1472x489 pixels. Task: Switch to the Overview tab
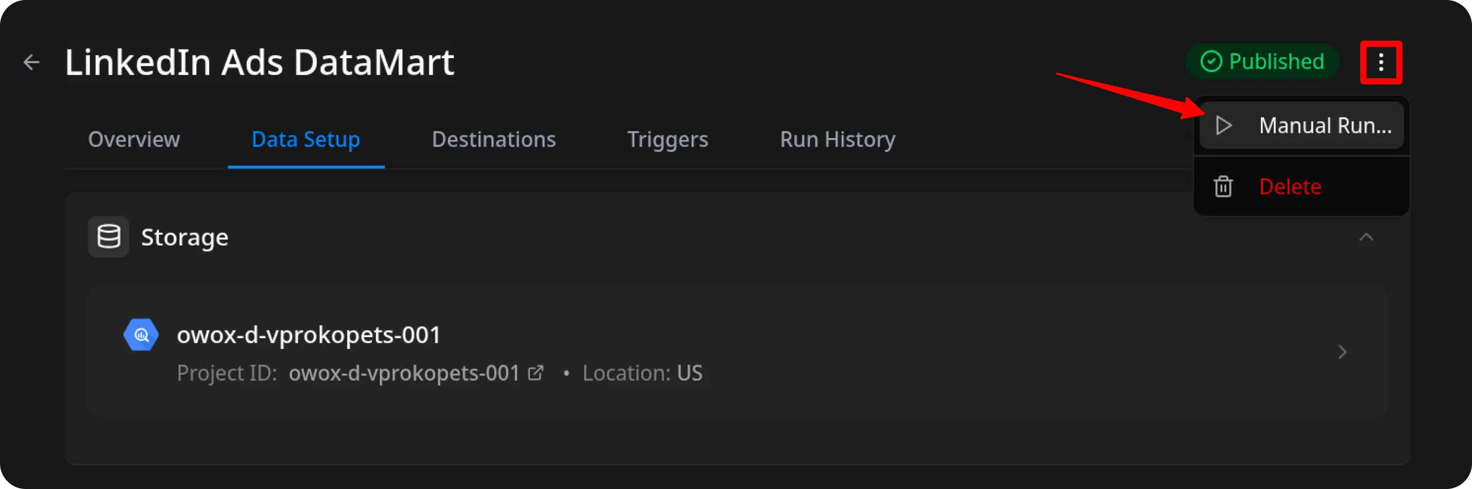(x=134, y=139)
